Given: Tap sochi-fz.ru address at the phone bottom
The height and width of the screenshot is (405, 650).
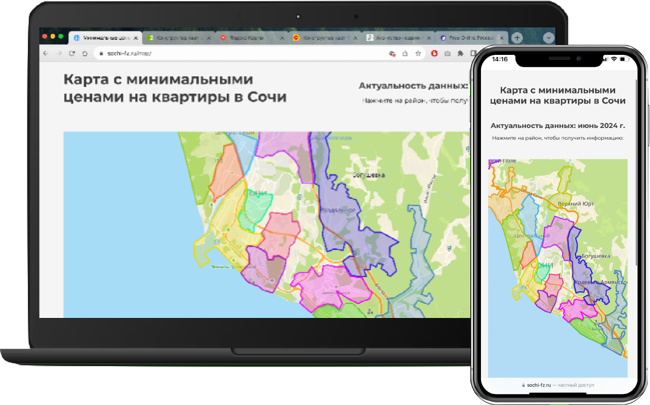Looking at the screenshot, I should (538, 385).
